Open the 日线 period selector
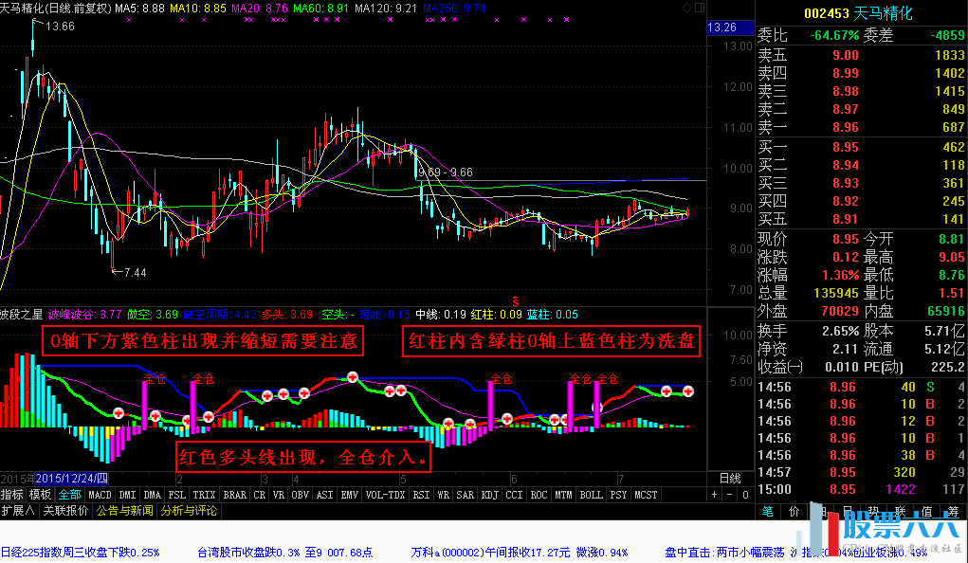 (730, 479)
